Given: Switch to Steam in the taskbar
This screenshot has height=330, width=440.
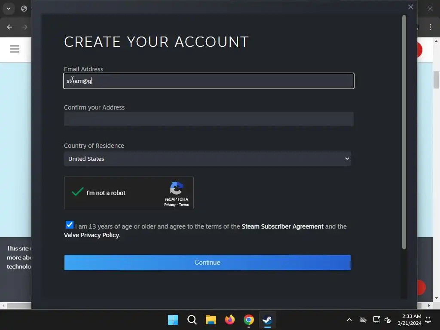Looking at the screenshot, I should tap(267, 320).
